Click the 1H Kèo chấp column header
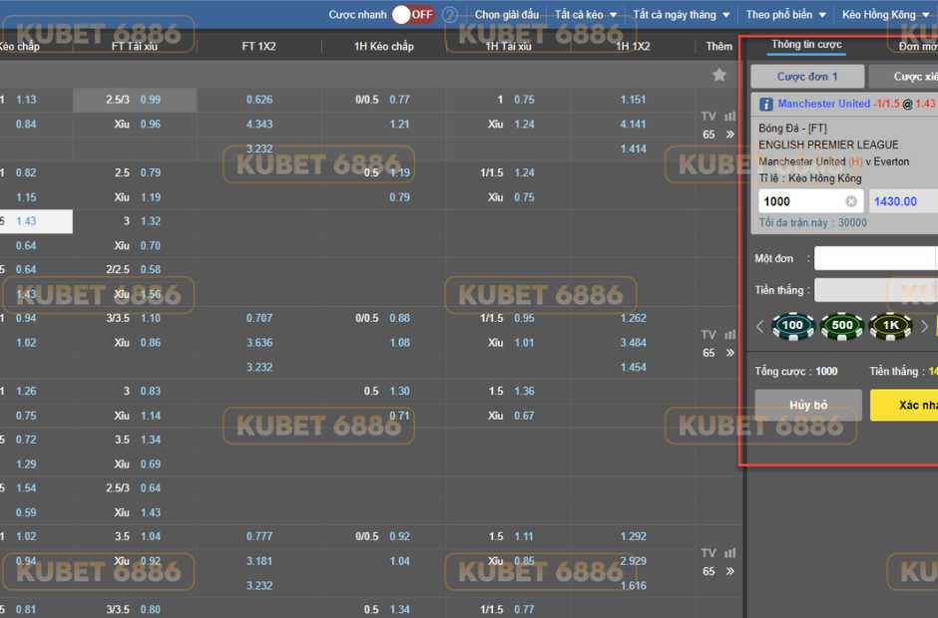Viewport: 938px width, 618px height. click(384, 46)
